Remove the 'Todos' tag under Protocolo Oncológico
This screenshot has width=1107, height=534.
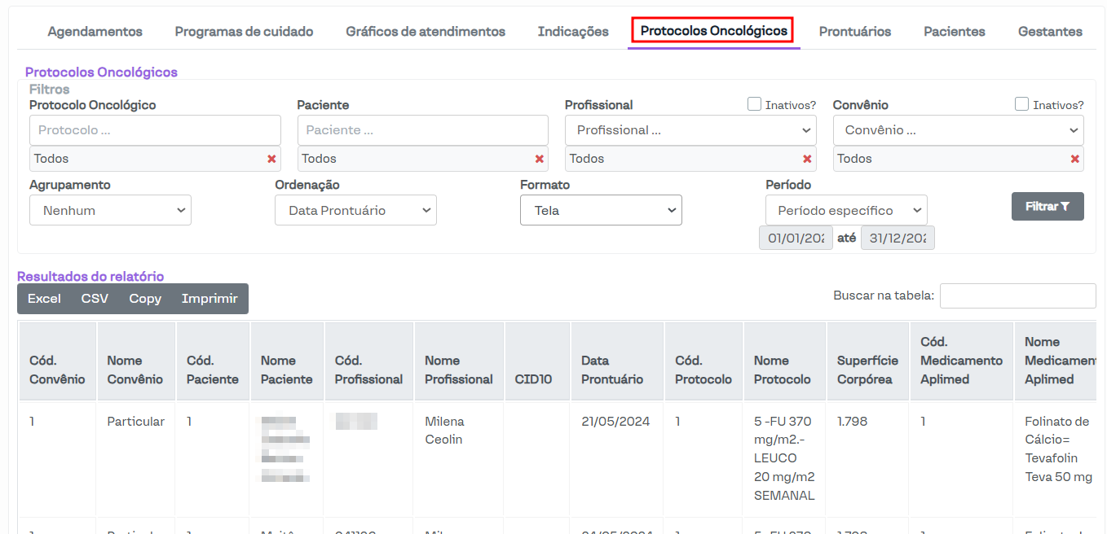(271, 159)
